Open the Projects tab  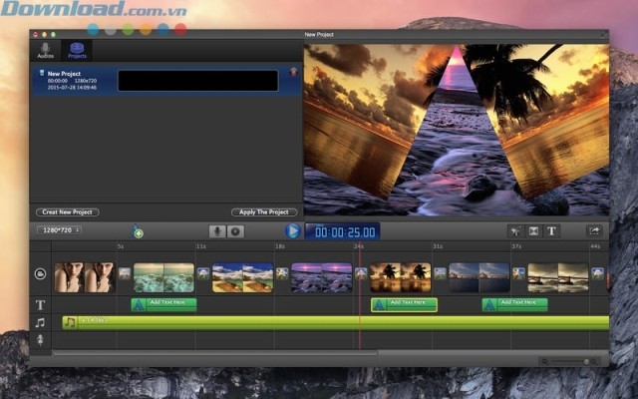[x=77, y=50]
